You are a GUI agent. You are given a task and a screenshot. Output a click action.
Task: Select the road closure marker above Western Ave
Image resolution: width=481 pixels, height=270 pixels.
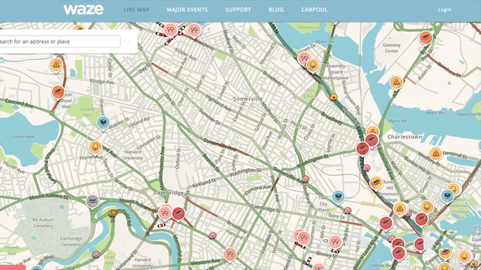(230, 254)
